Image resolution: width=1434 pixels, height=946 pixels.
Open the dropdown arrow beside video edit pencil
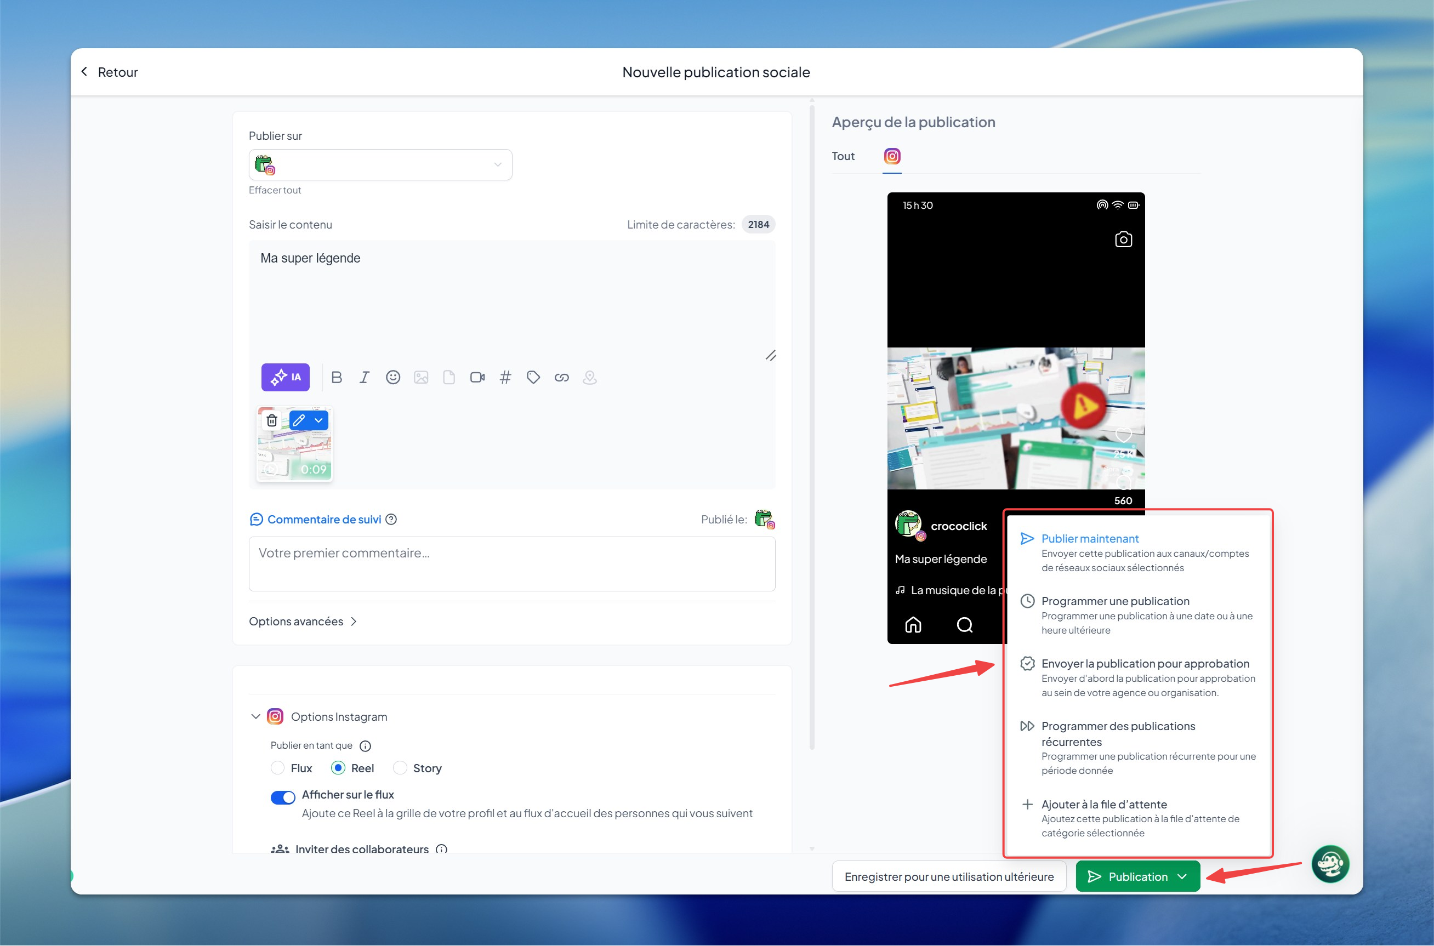click(x=318, y=420)
